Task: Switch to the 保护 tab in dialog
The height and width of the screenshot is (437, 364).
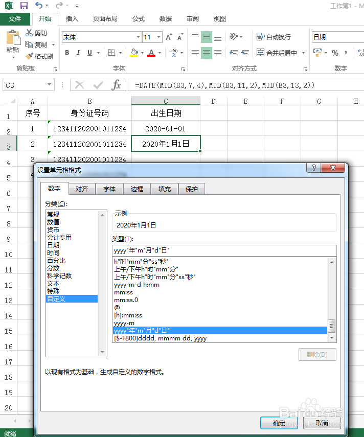Action: (192, 189)
